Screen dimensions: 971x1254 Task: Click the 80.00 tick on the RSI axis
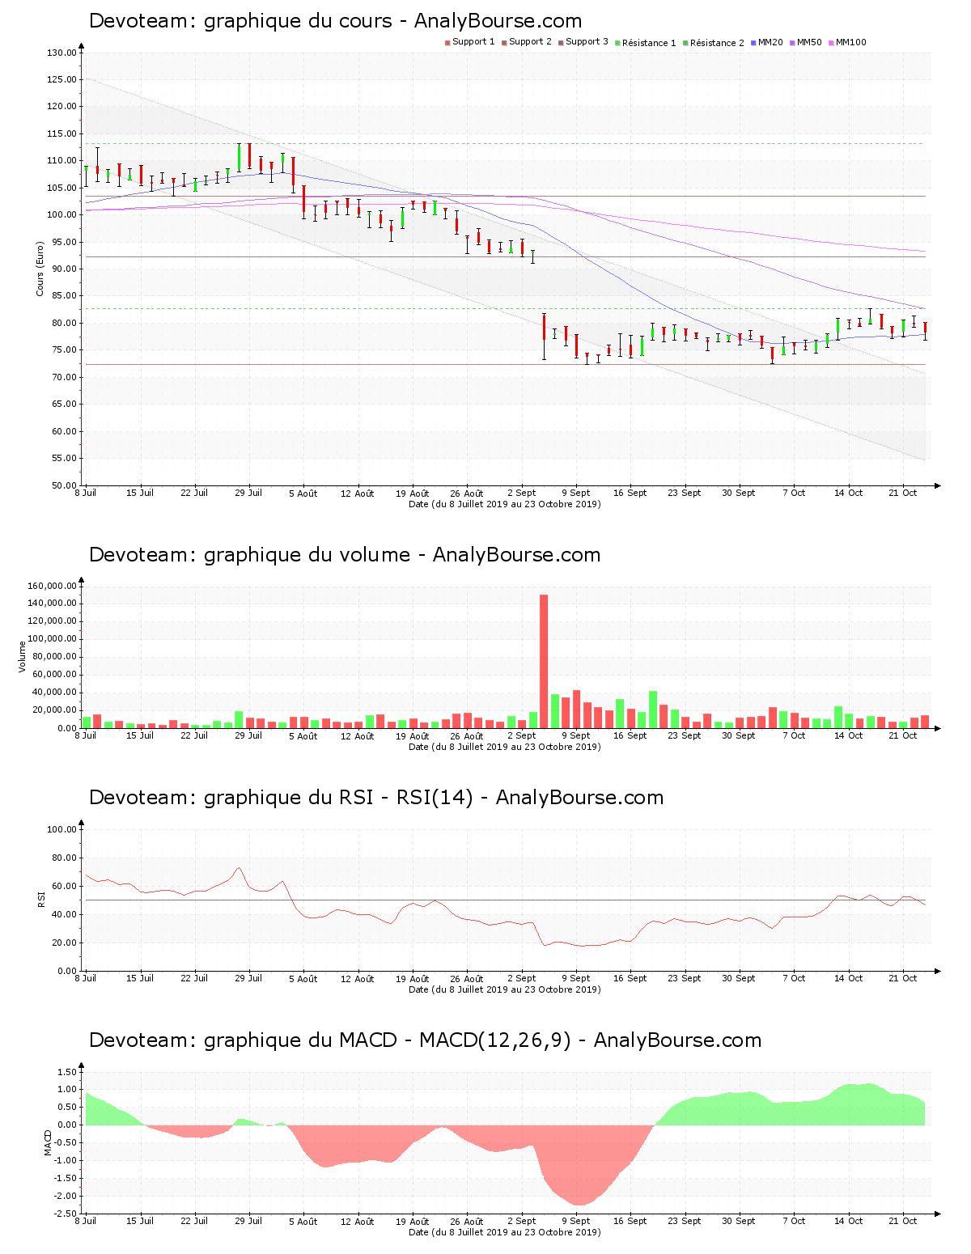[65, 858]
